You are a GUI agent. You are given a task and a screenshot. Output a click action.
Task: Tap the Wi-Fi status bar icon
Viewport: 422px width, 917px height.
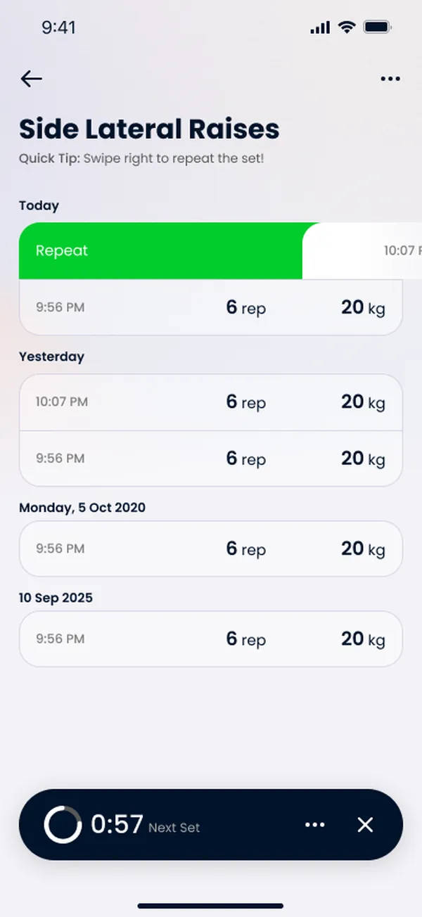point(346,27)
